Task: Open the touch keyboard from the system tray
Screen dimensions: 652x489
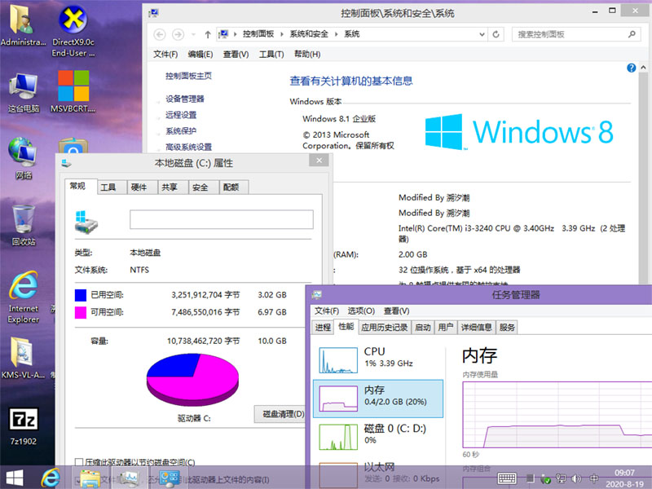Action: click(507, 478)
